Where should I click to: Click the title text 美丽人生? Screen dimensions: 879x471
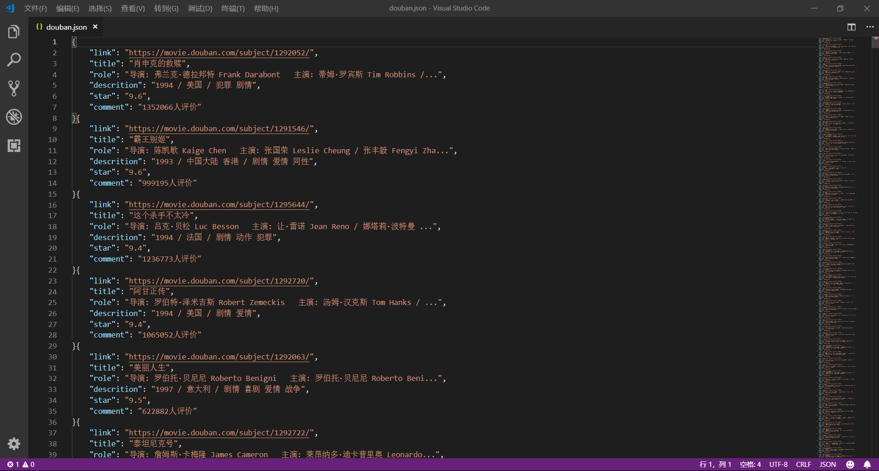coord(149,368)
